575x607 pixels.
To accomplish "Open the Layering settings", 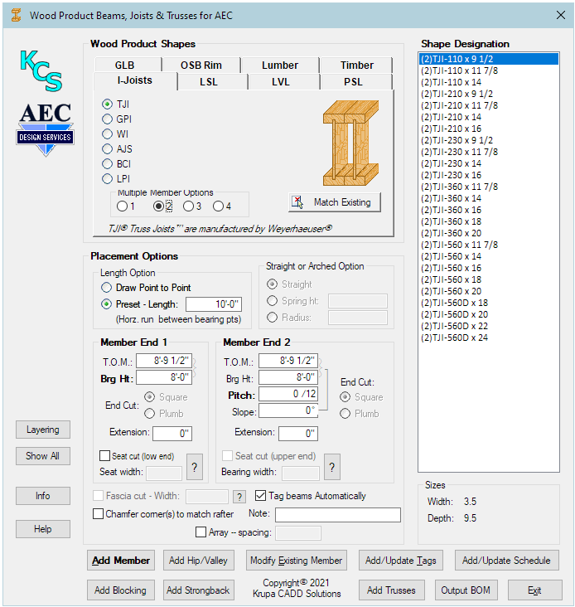I will coord(43,430).
